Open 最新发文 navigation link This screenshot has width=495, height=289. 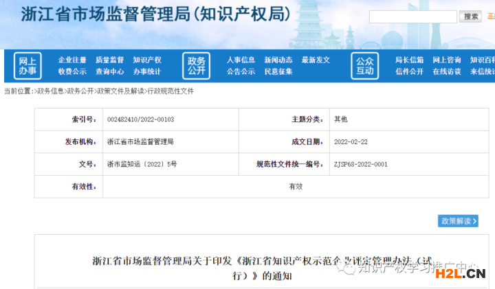(316, 60)
